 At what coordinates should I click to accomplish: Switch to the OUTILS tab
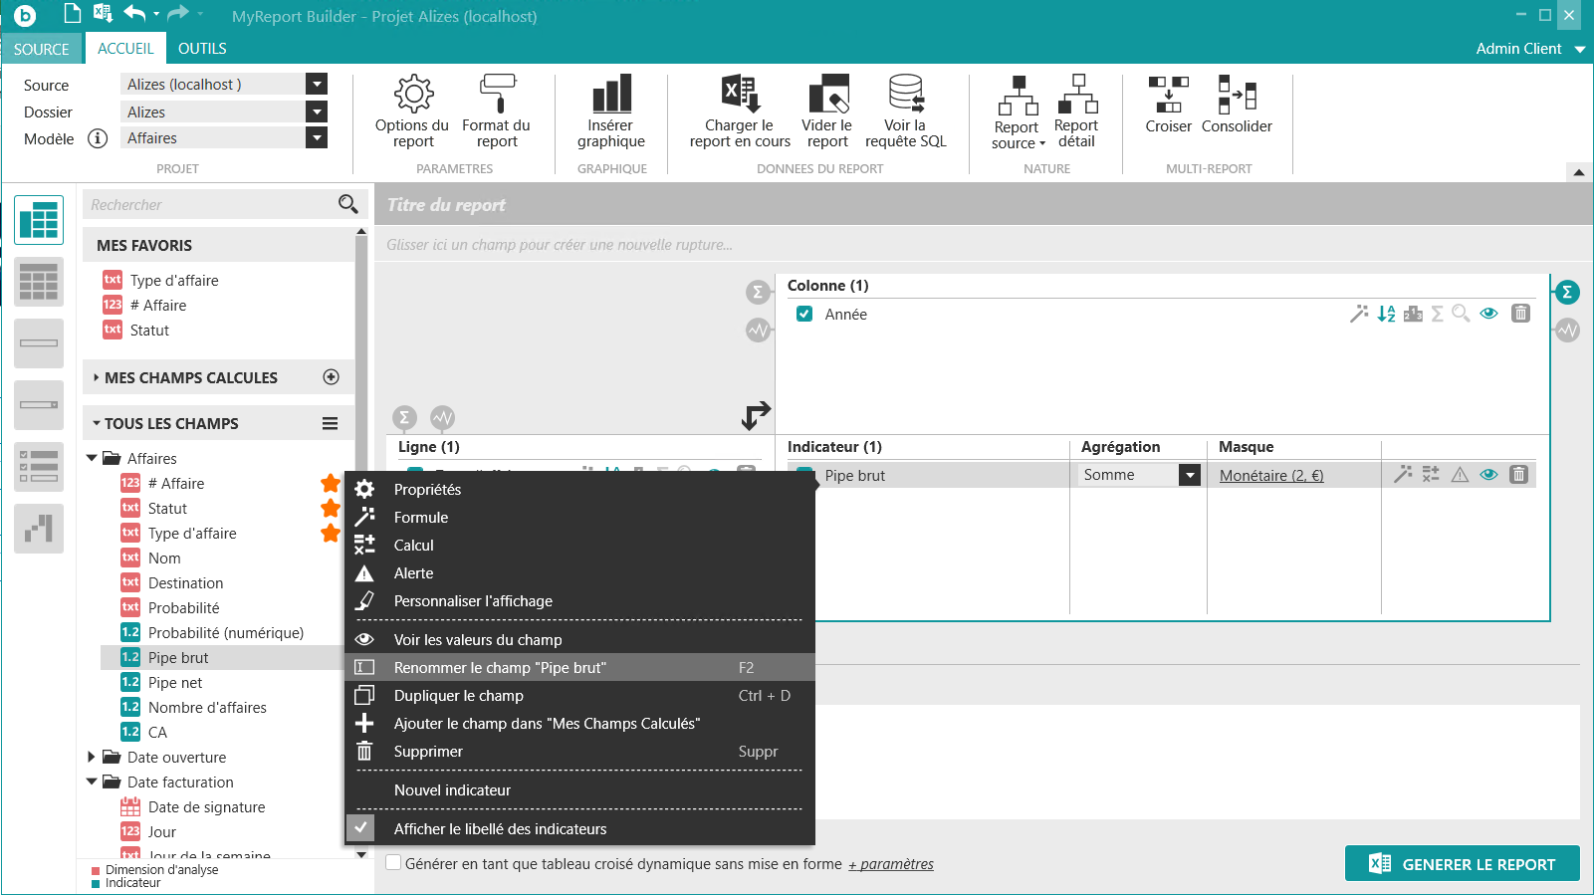tap(202, 49)
